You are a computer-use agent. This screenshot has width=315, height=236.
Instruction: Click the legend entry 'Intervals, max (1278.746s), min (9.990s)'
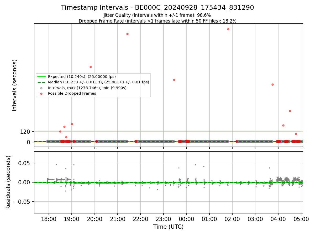click(87, 88)
